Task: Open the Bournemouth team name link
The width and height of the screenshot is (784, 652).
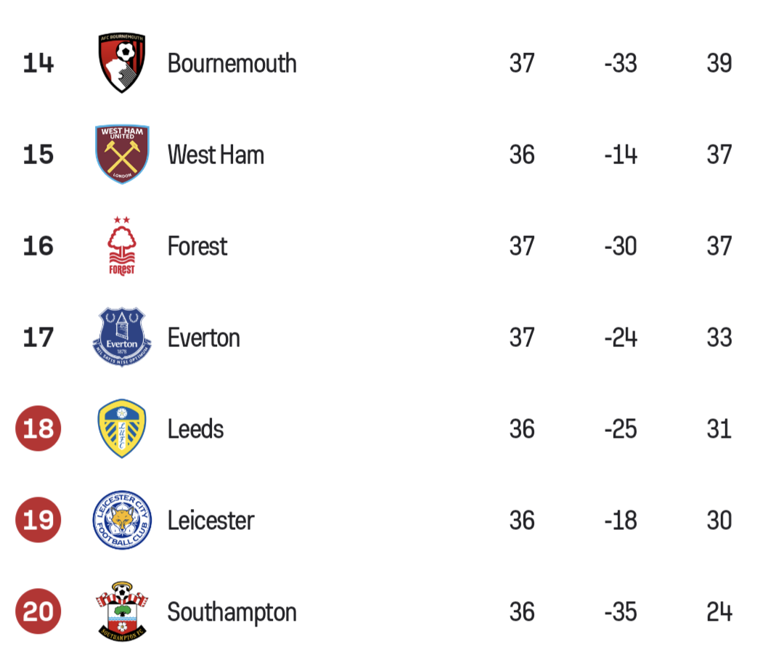Action: pos(232,63)
